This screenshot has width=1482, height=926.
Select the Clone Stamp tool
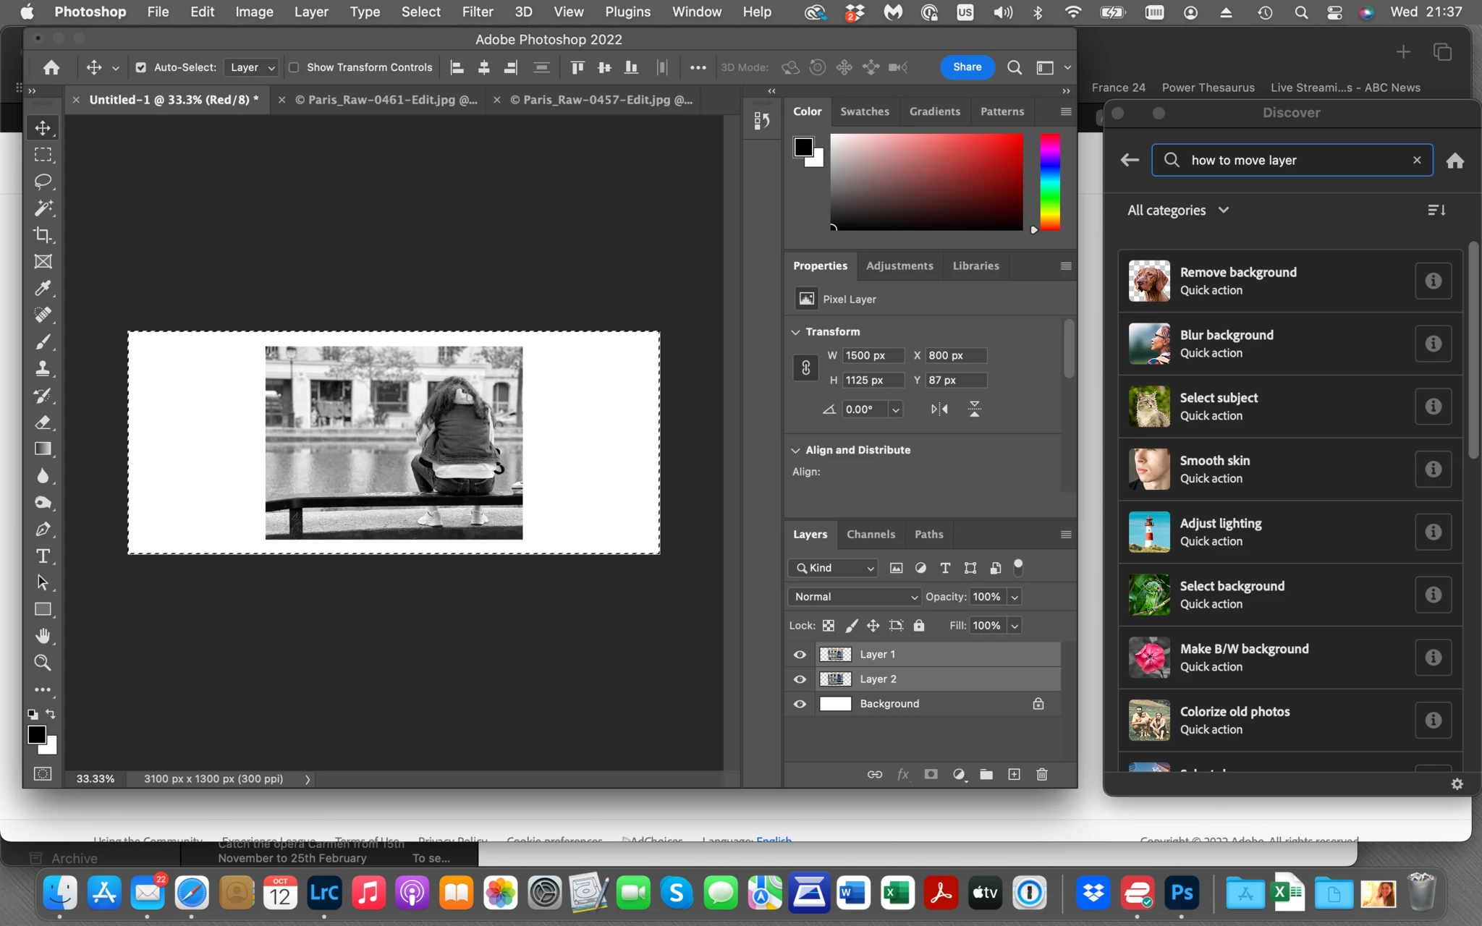pos(43,368)
